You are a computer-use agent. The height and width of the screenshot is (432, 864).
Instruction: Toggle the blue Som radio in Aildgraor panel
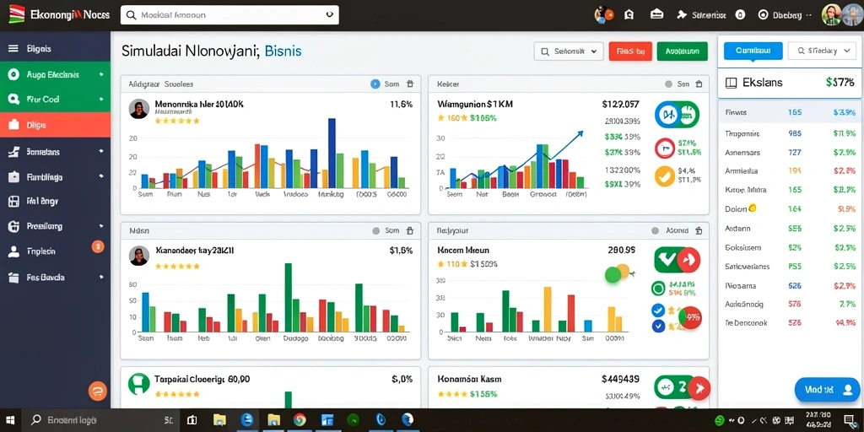point(375,84)
